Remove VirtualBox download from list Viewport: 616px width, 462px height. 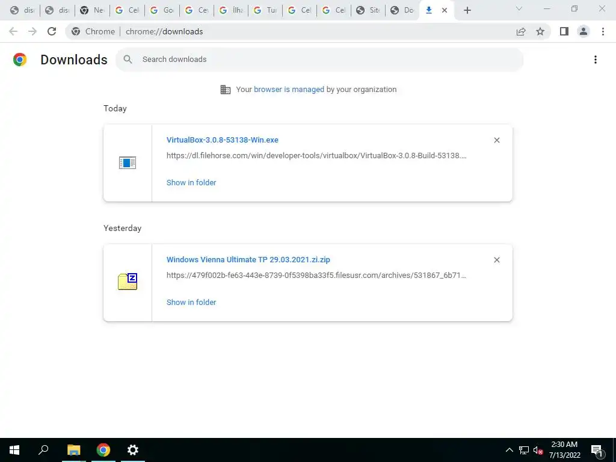496,140
